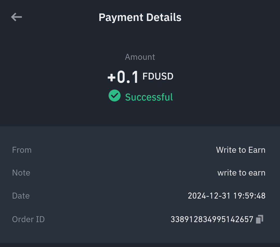This screenshot has height=247, width=280.
Task: Tap the Order ID row label
Action: coord(29,219)
